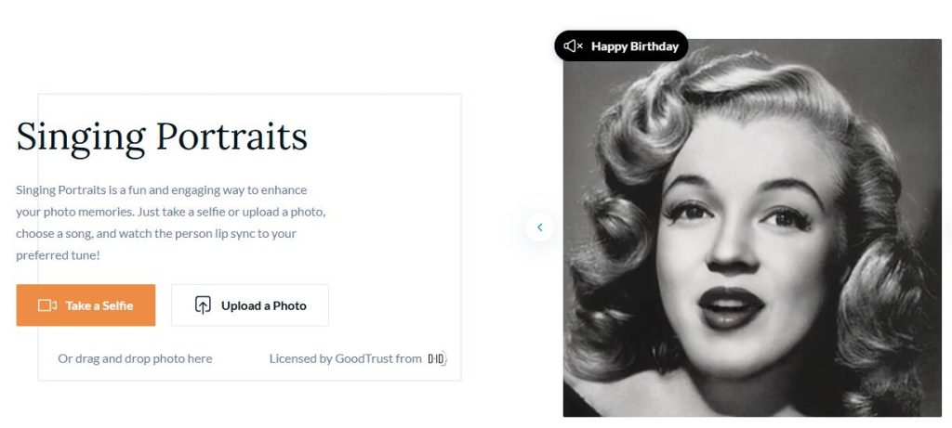Click the lips of the singing portrait
Image resolution: width=952 pixels, height=428 pixels.
pyautogui.click(x=730, y=306)
